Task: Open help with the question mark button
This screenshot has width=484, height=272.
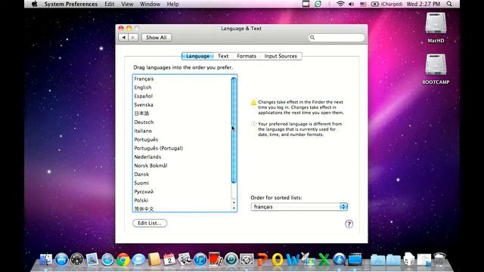Action: tap(349, 224)
